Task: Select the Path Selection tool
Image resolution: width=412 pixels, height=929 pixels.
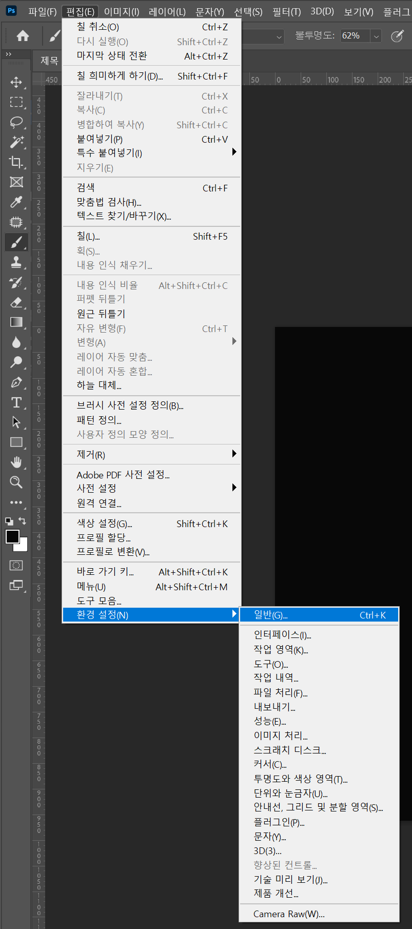Action: (x=16, y=422)
